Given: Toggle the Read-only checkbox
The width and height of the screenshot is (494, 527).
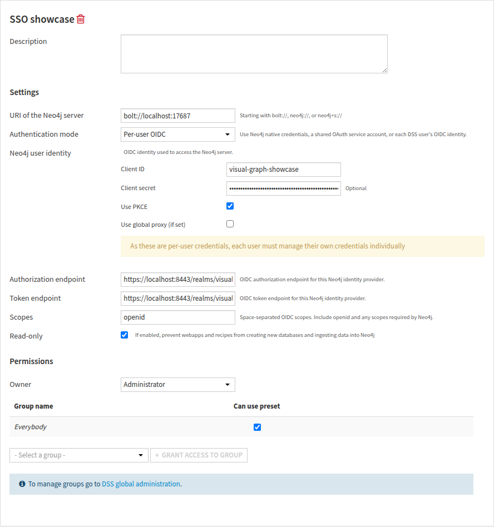Looking at the screenshot, I should point(125,335).
